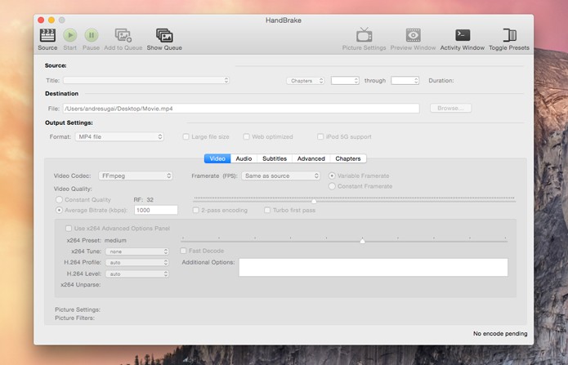Open the Framerate Same as source dropdown

[281, 176]
